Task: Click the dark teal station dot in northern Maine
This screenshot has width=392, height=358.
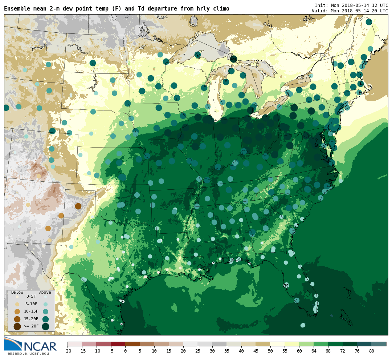Action: (x=369, y=22)
